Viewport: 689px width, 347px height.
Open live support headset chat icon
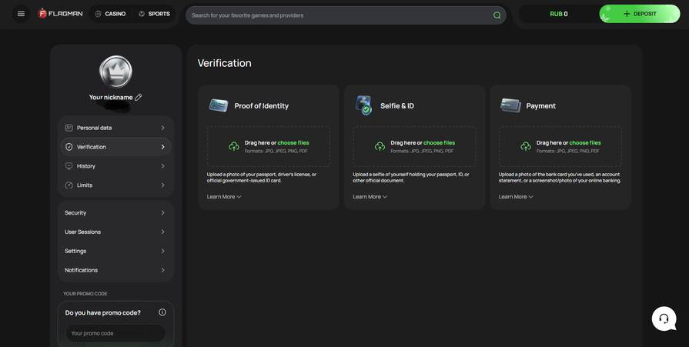[664, 319]
